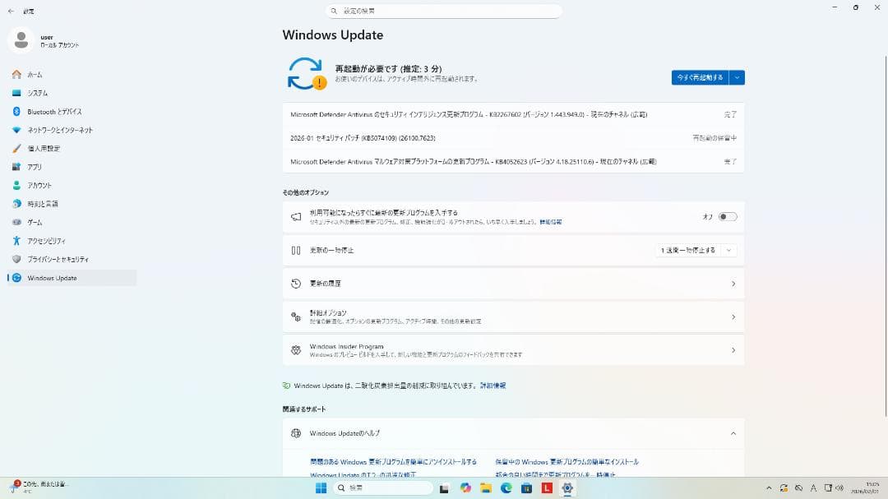The width and height of the screenshot is (888, 499).
Task: Click the 今すぐ再起動する button
Action: coord(701,76)
